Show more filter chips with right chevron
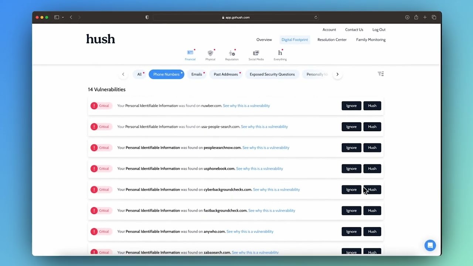Viewport: 473px width, 266px height. pos(337,74)
